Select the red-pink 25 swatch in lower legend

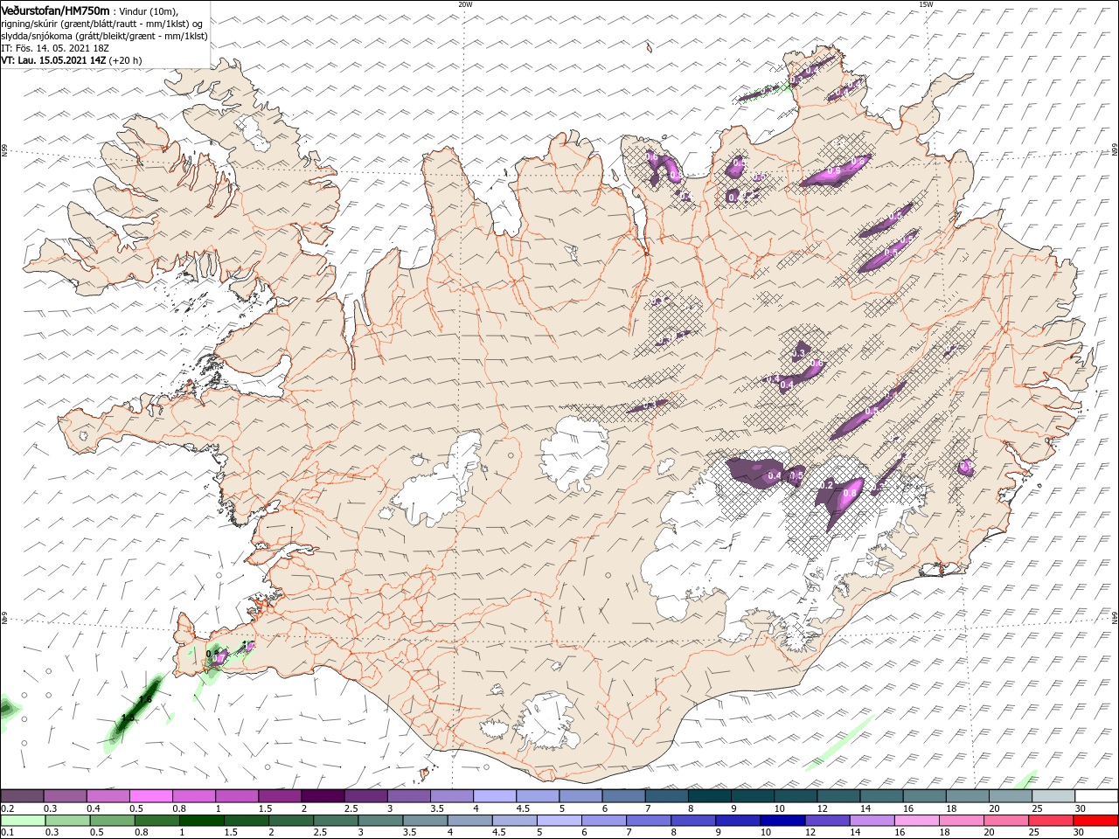click(1051, 821)
